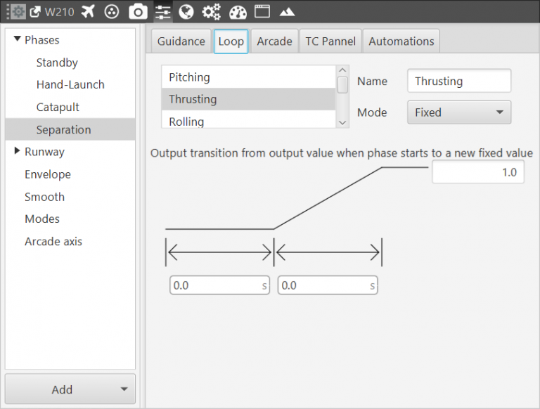Switch to the Guidance tab
This screenshot has height=409, width=540.
point(181,41)
